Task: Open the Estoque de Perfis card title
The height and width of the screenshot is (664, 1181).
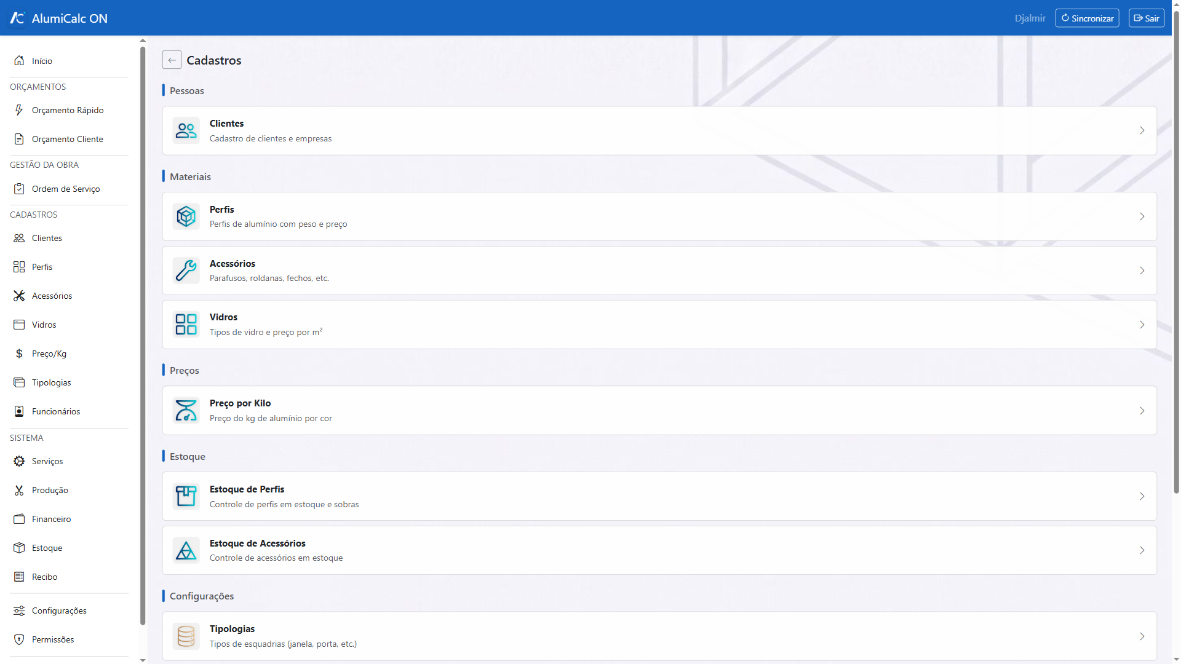Action: pyautogui.click(x=247, y=489)
